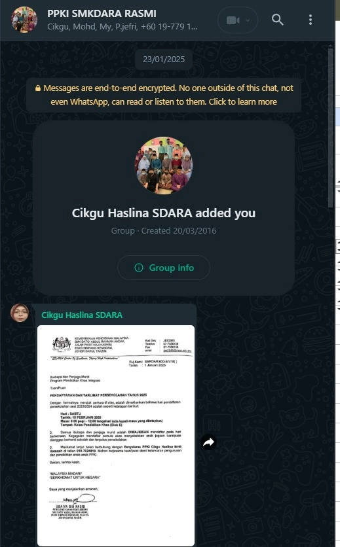Open the video call button
The image size is (340, 547).
(x=233, y=20)
